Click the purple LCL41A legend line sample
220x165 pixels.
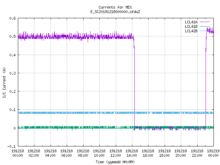coord(205,22)
